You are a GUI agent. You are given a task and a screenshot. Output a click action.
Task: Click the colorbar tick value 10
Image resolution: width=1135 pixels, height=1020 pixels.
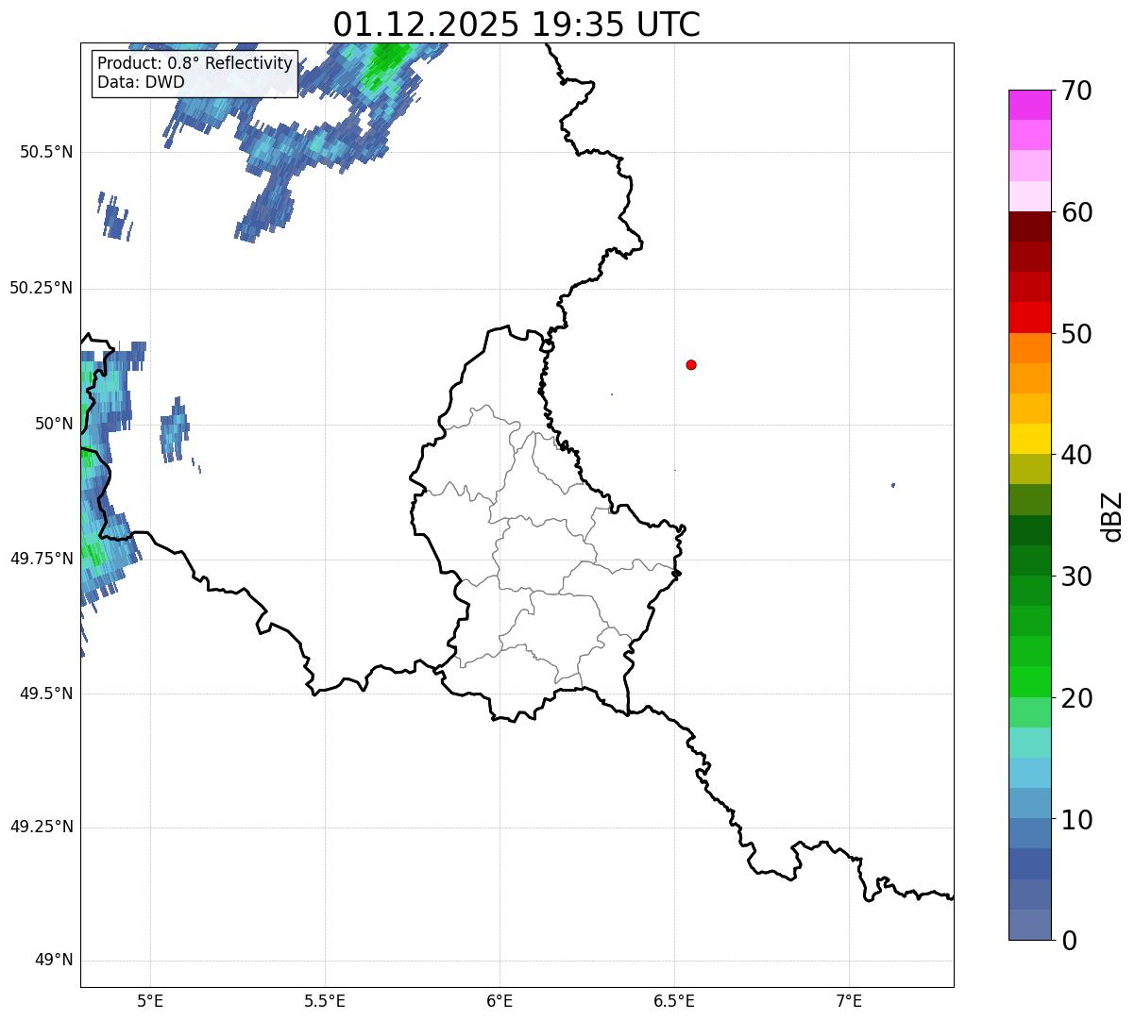tap(1076, 820)
